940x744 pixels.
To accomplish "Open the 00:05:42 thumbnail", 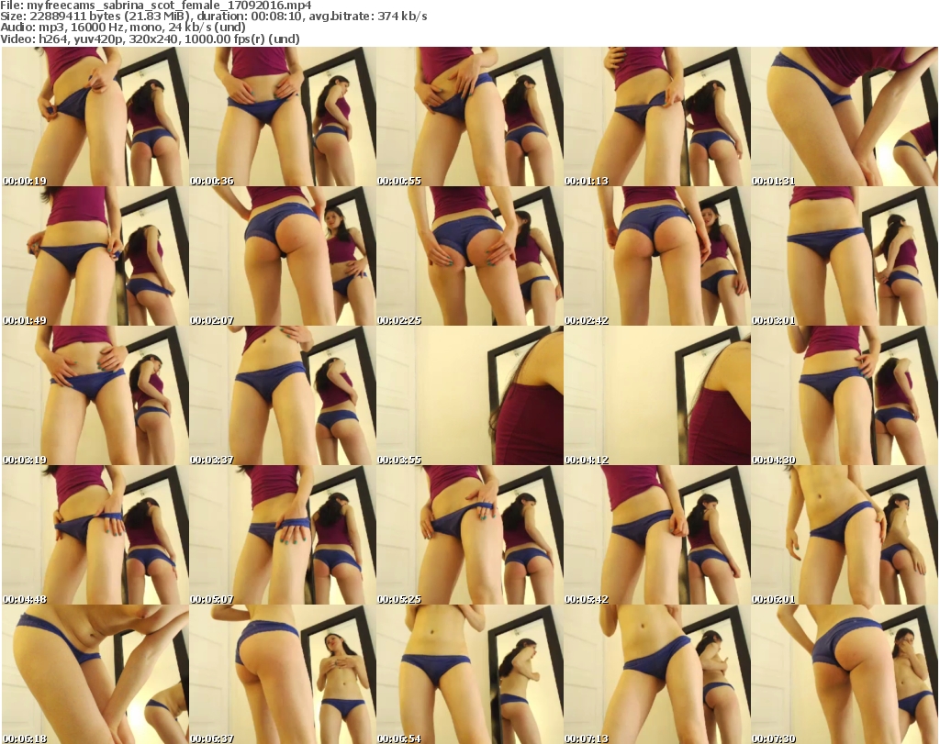I will (x=656, y=535).
